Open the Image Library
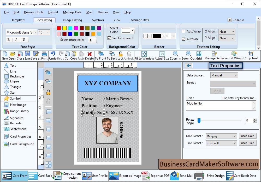Screen dimensions: 261x182 tap(16, 111)
